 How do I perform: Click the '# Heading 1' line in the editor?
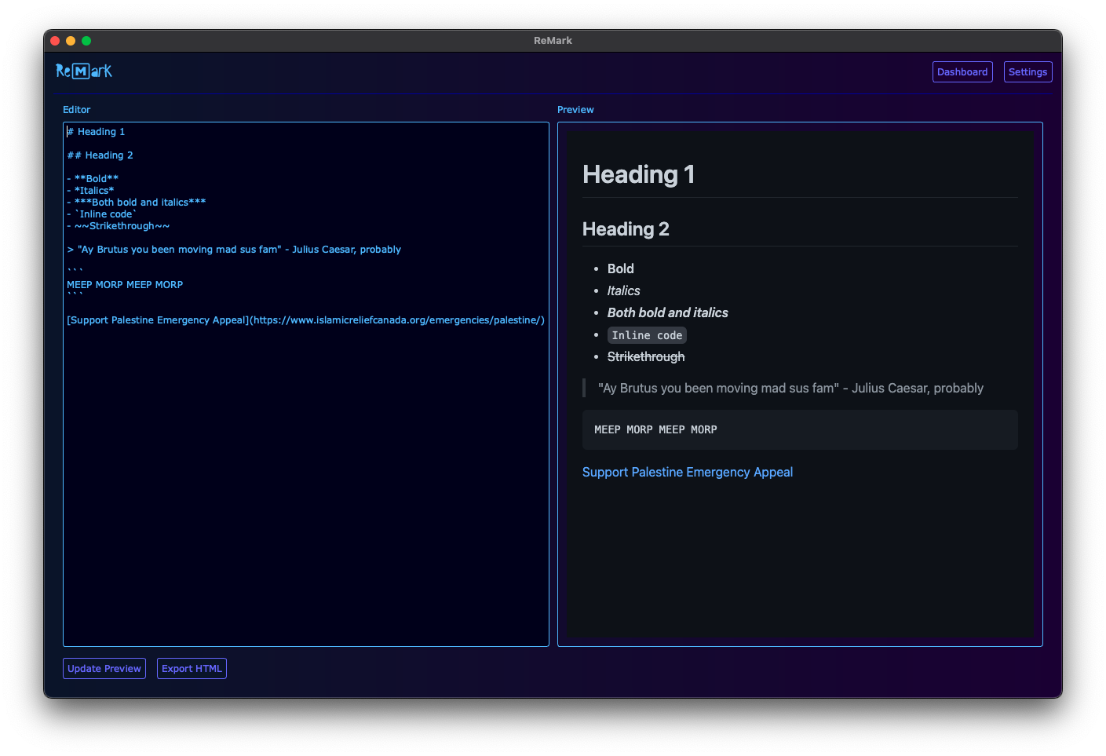[97, 132]
